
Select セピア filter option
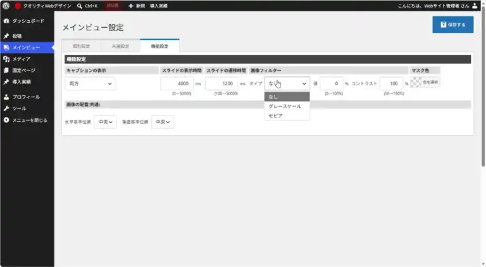(287, 116)
